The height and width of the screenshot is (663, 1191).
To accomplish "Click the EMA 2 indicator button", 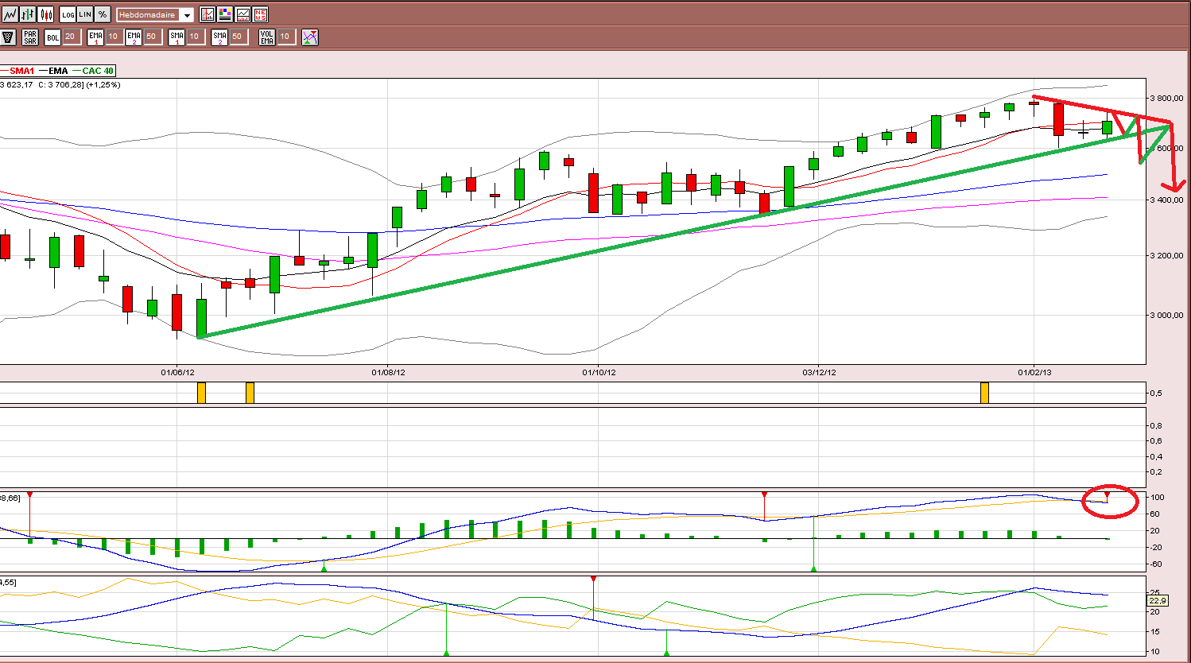I will tap(134, 37).
